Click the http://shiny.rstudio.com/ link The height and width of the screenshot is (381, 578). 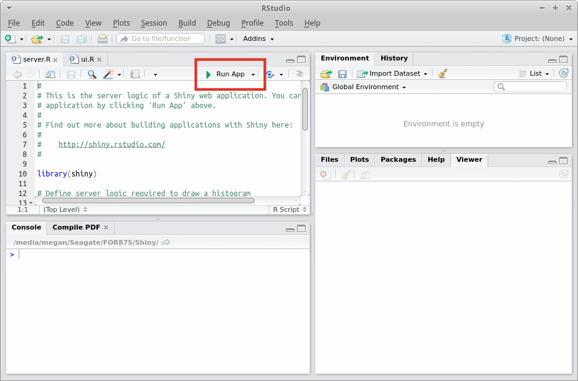[x=112, y=145]
